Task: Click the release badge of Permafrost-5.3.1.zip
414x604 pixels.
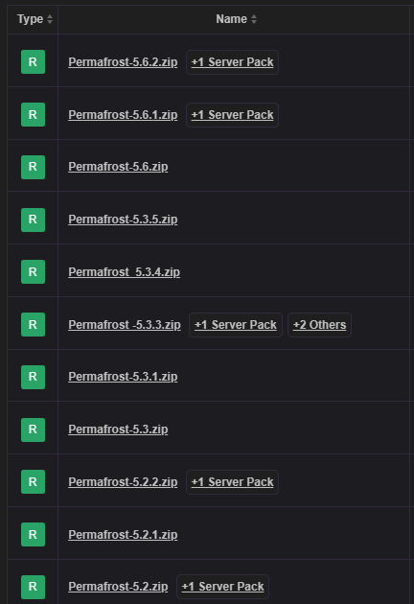Action: click(x=33, y=377)
